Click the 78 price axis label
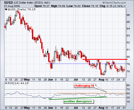 click(128, 71)
